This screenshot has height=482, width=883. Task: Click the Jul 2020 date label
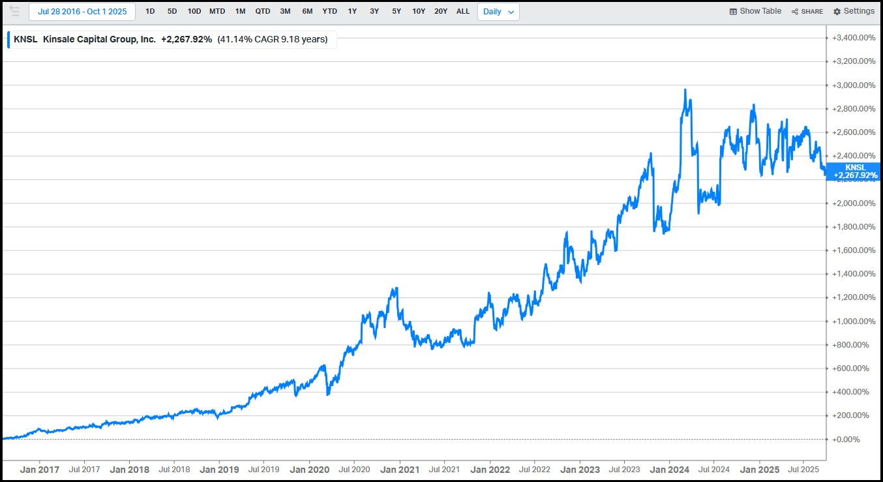click(354, 470)
